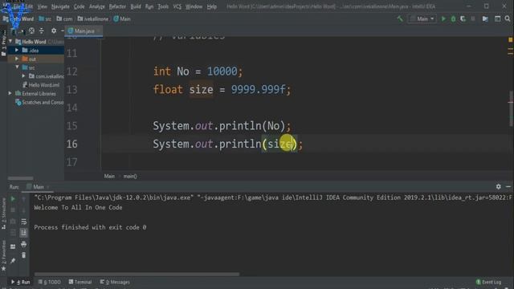
Task: Toggle the Project side tool tab
Action: [3, 43]
